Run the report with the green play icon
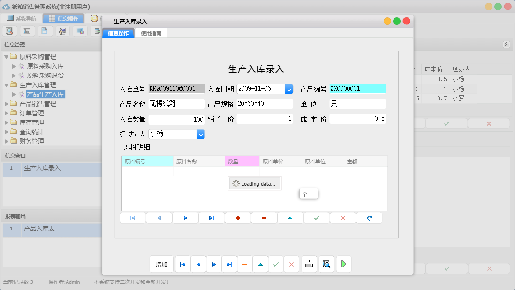 (343, 264)
